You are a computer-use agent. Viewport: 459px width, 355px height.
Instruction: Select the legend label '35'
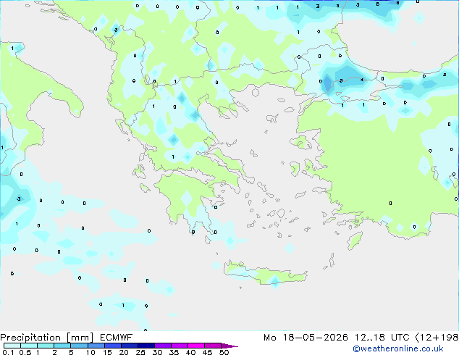coord(174,352)
